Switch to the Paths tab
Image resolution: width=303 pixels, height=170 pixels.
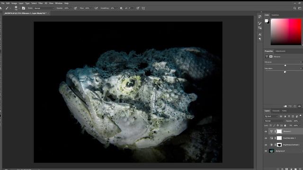(284, 111)
